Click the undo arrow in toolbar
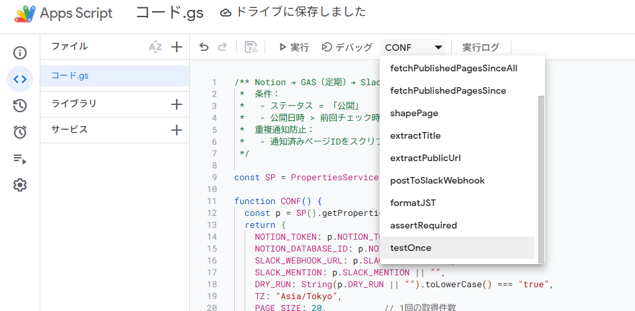The height and width of the screenshot is (311, 635). [x=204, y=47]
